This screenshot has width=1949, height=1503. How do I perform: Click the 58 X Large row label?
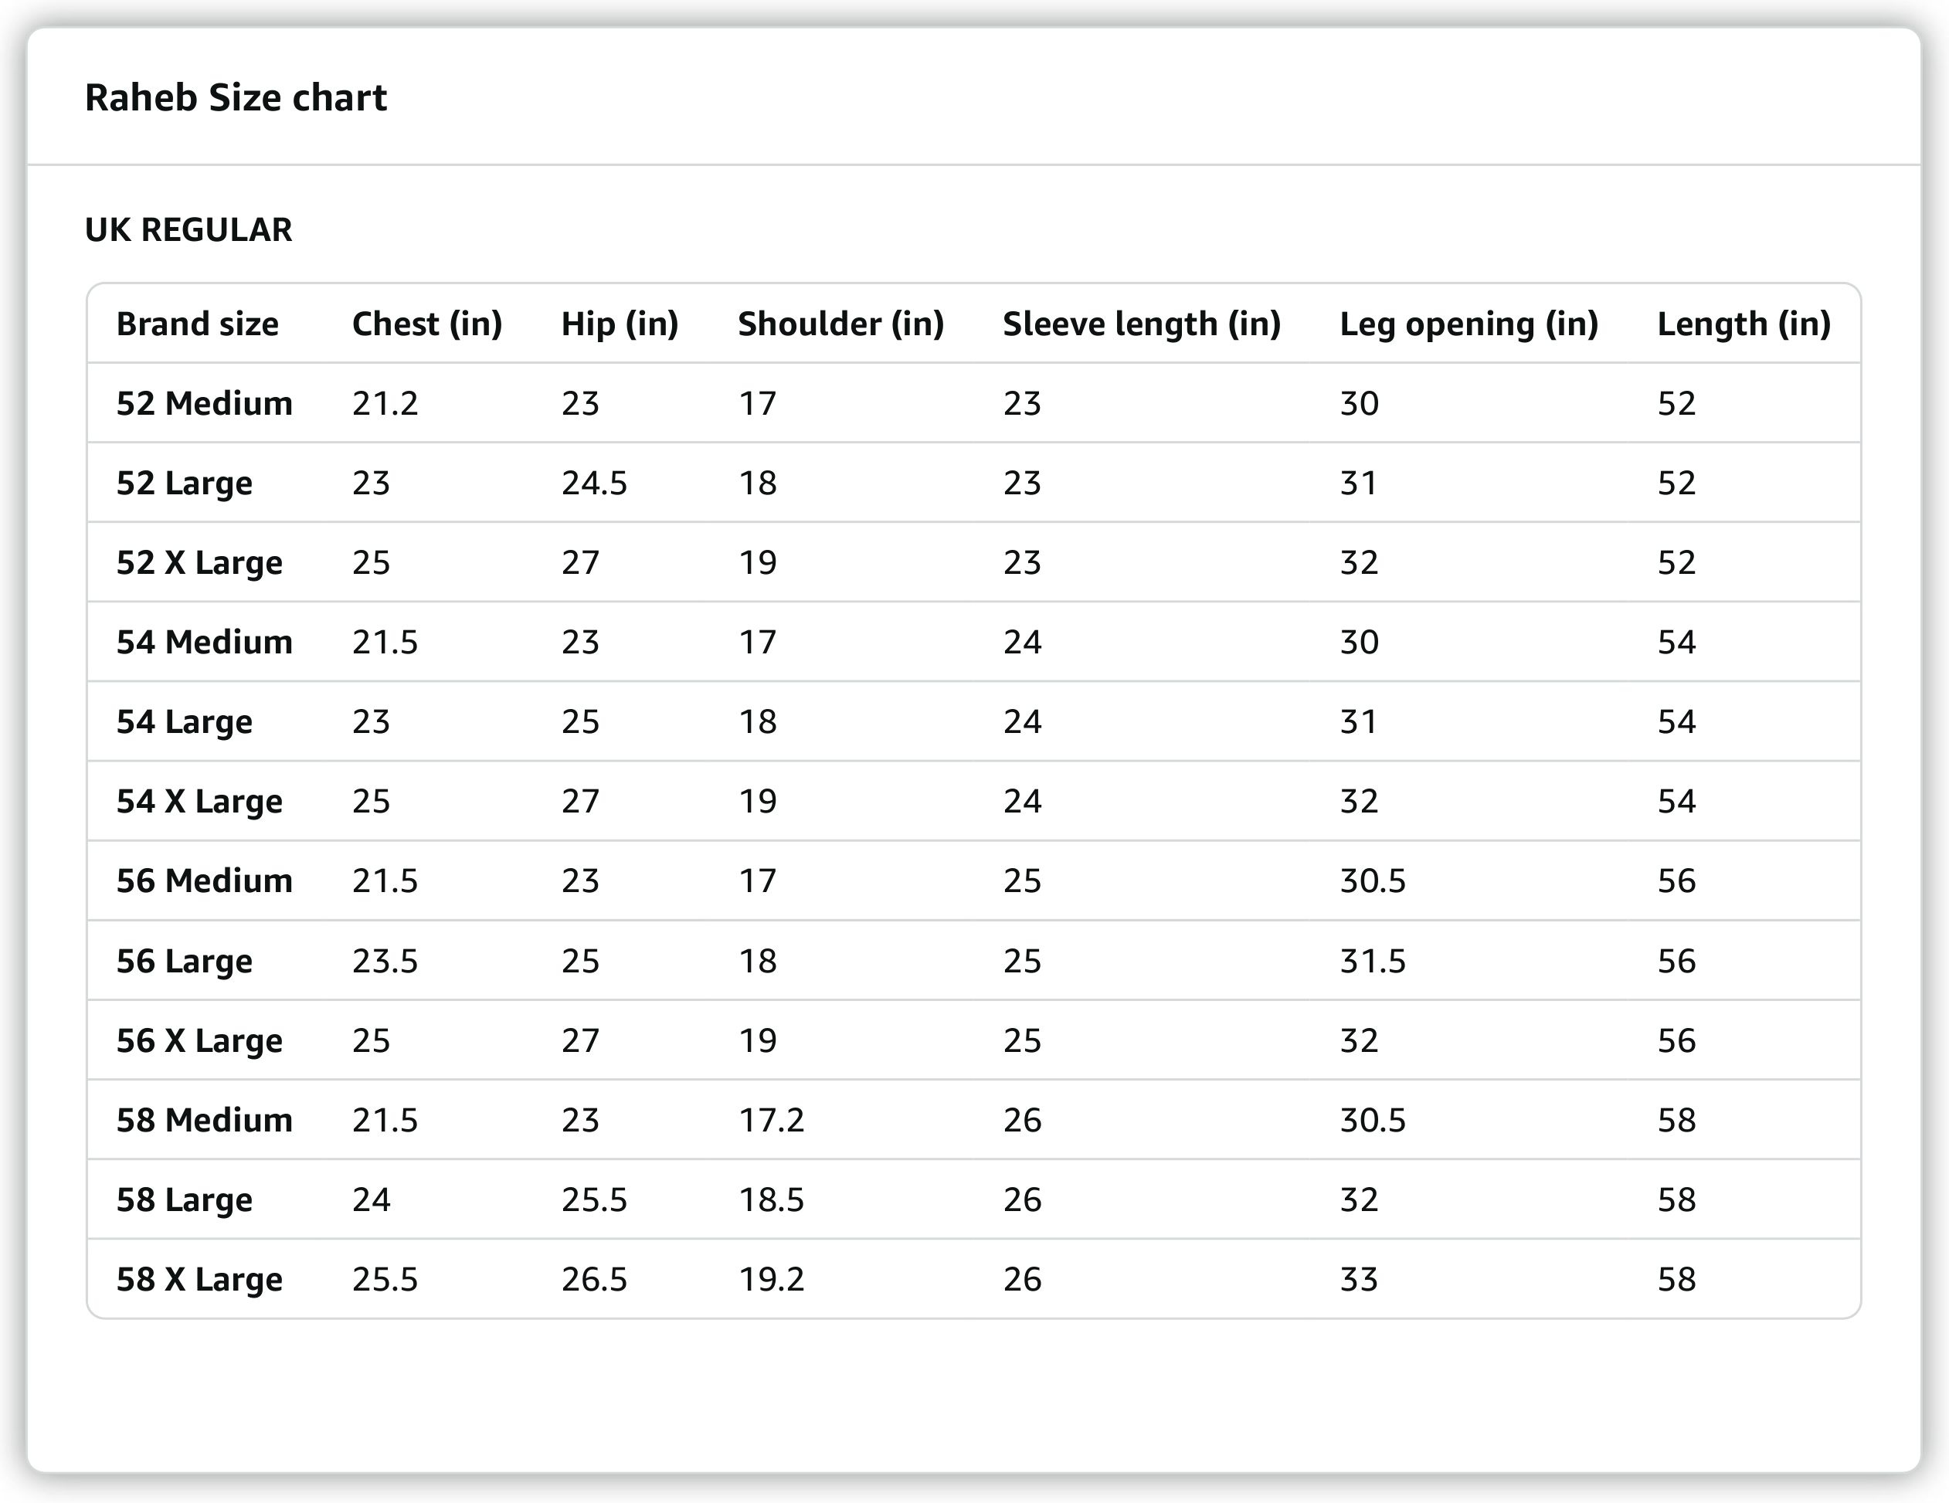[x=199, y=1279]
